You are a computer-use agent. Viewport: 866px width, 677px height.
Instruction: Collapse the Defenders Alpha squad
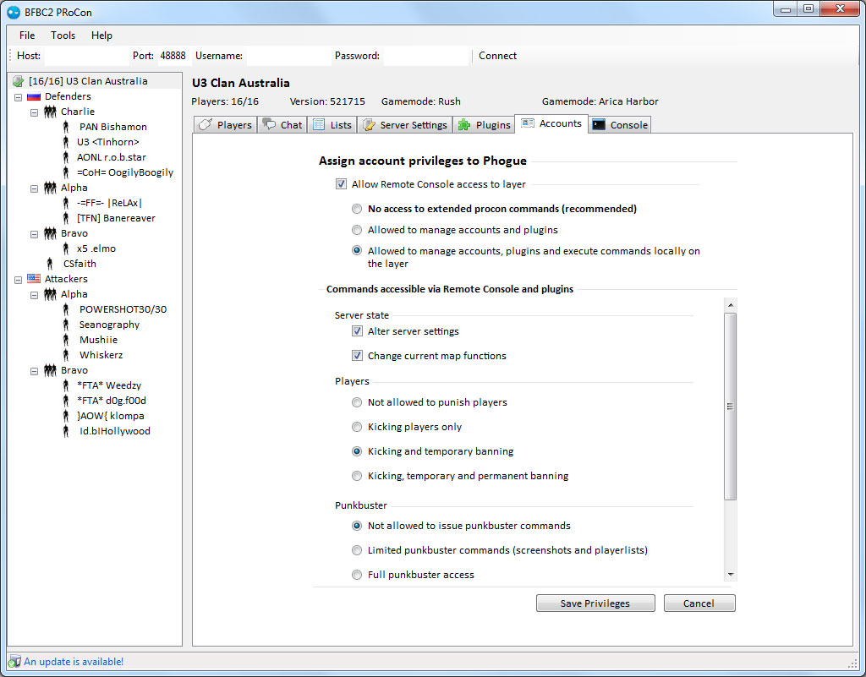[x=34, y=188]
